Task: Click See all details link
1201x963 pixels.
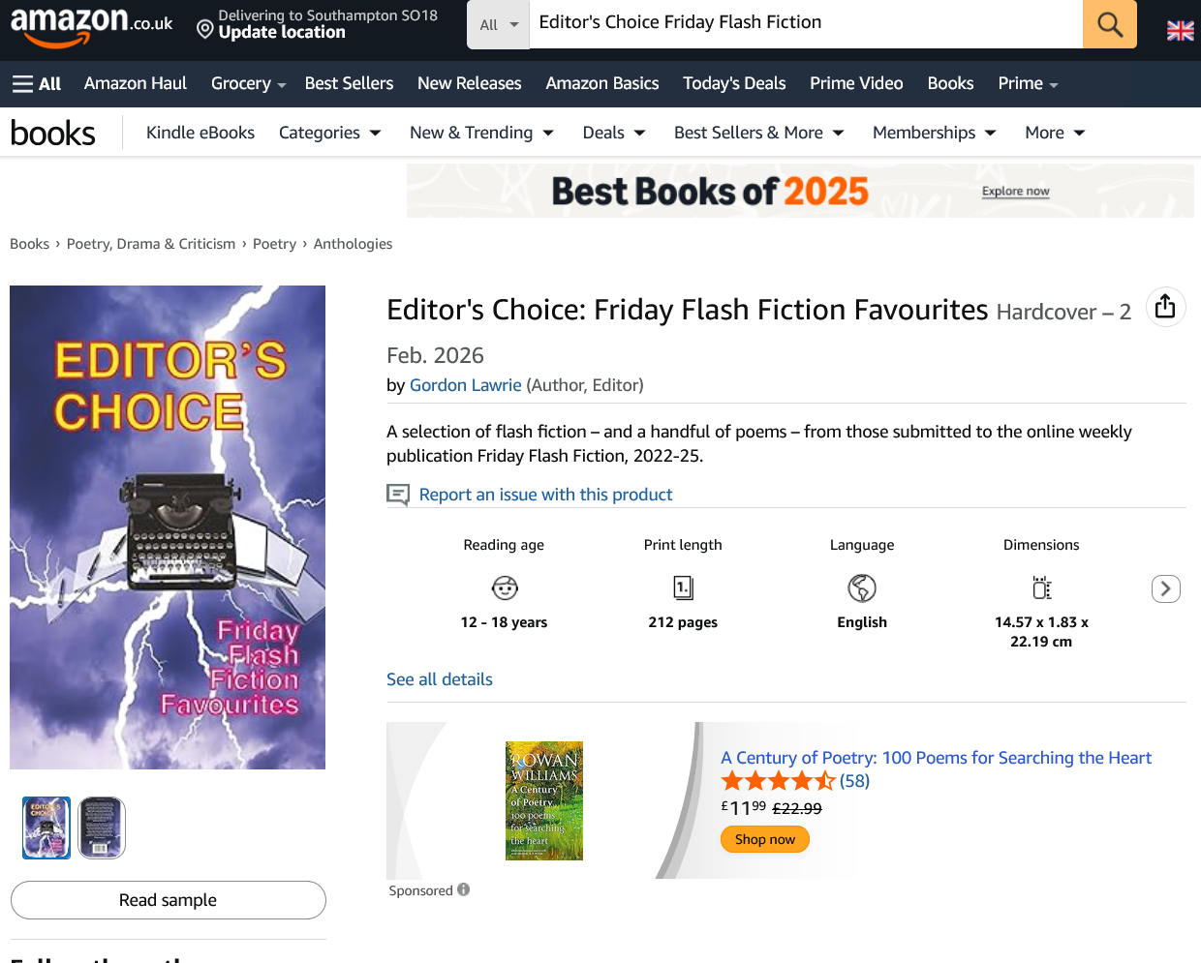Action: 440,679
